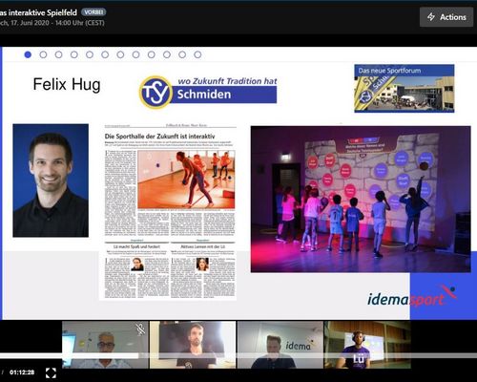Click the idemasport logo on the slide
This screenshot has height=382, width=477.
[x=412, y=297]
